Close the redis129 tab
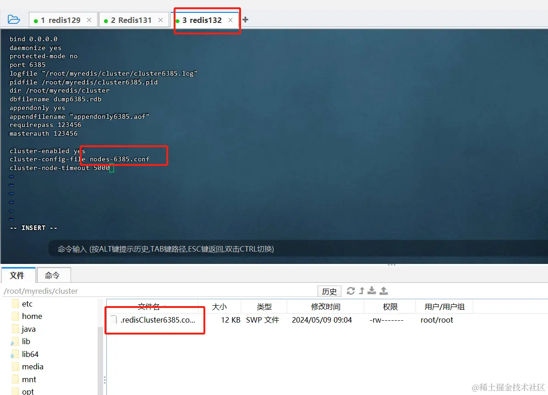548x395 pixels. point(89,20)
